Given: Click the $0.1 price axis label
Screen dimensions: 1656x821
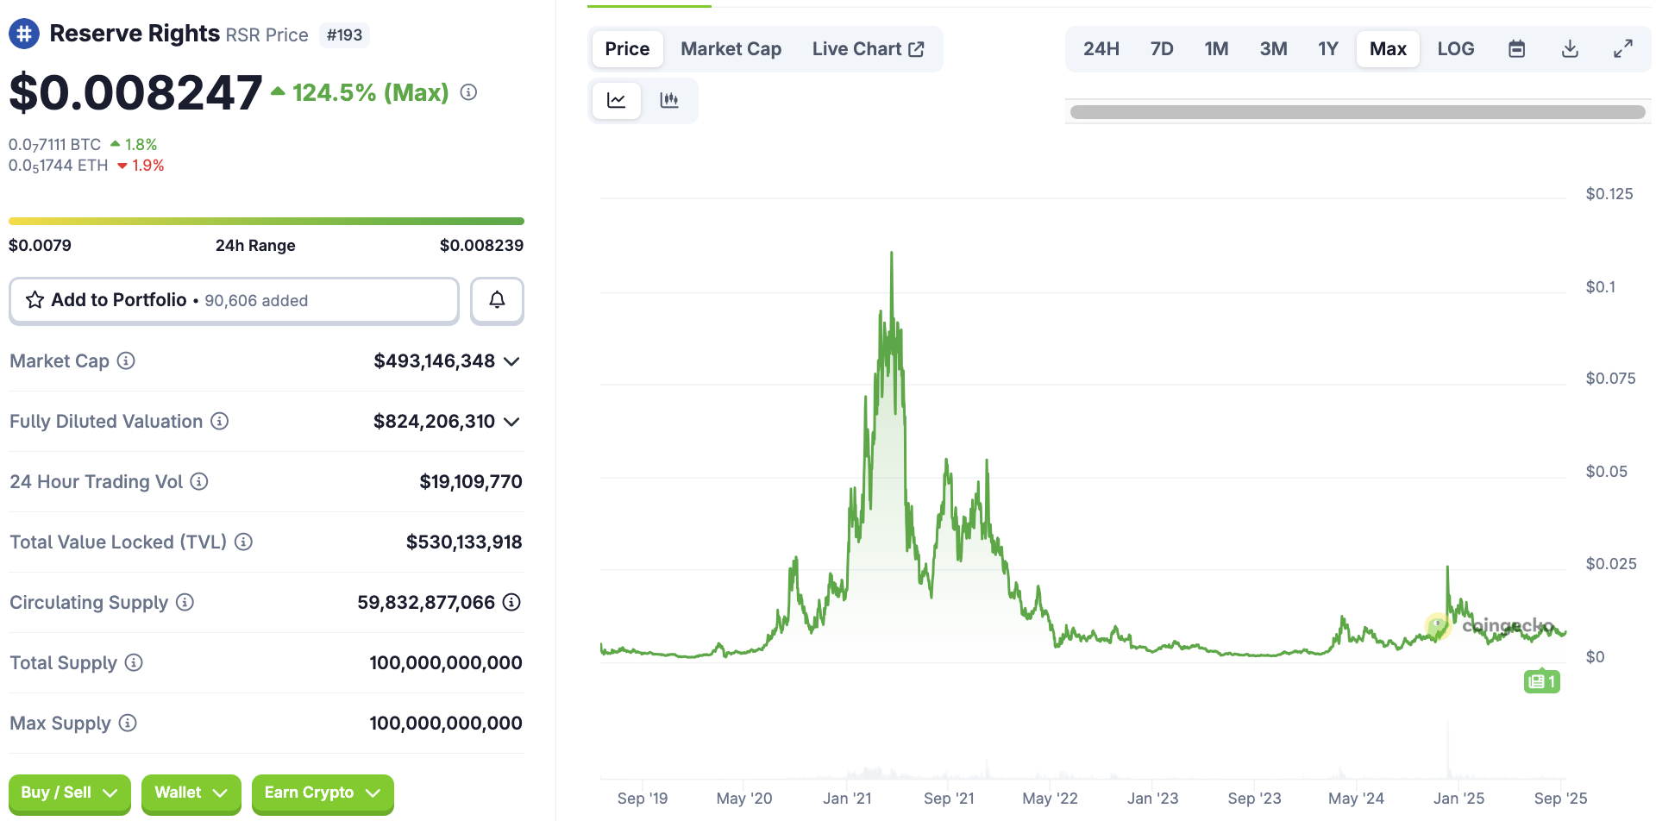Looking at the screenshot, I should [1601, 287].
